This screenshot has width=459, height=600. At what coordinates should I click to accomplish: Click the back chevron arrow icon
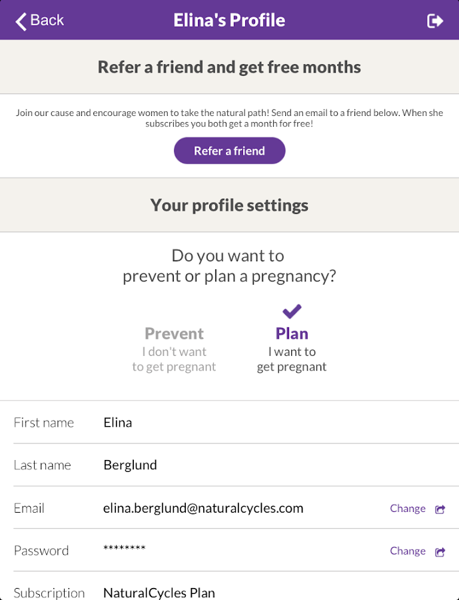tap(21, 21)
